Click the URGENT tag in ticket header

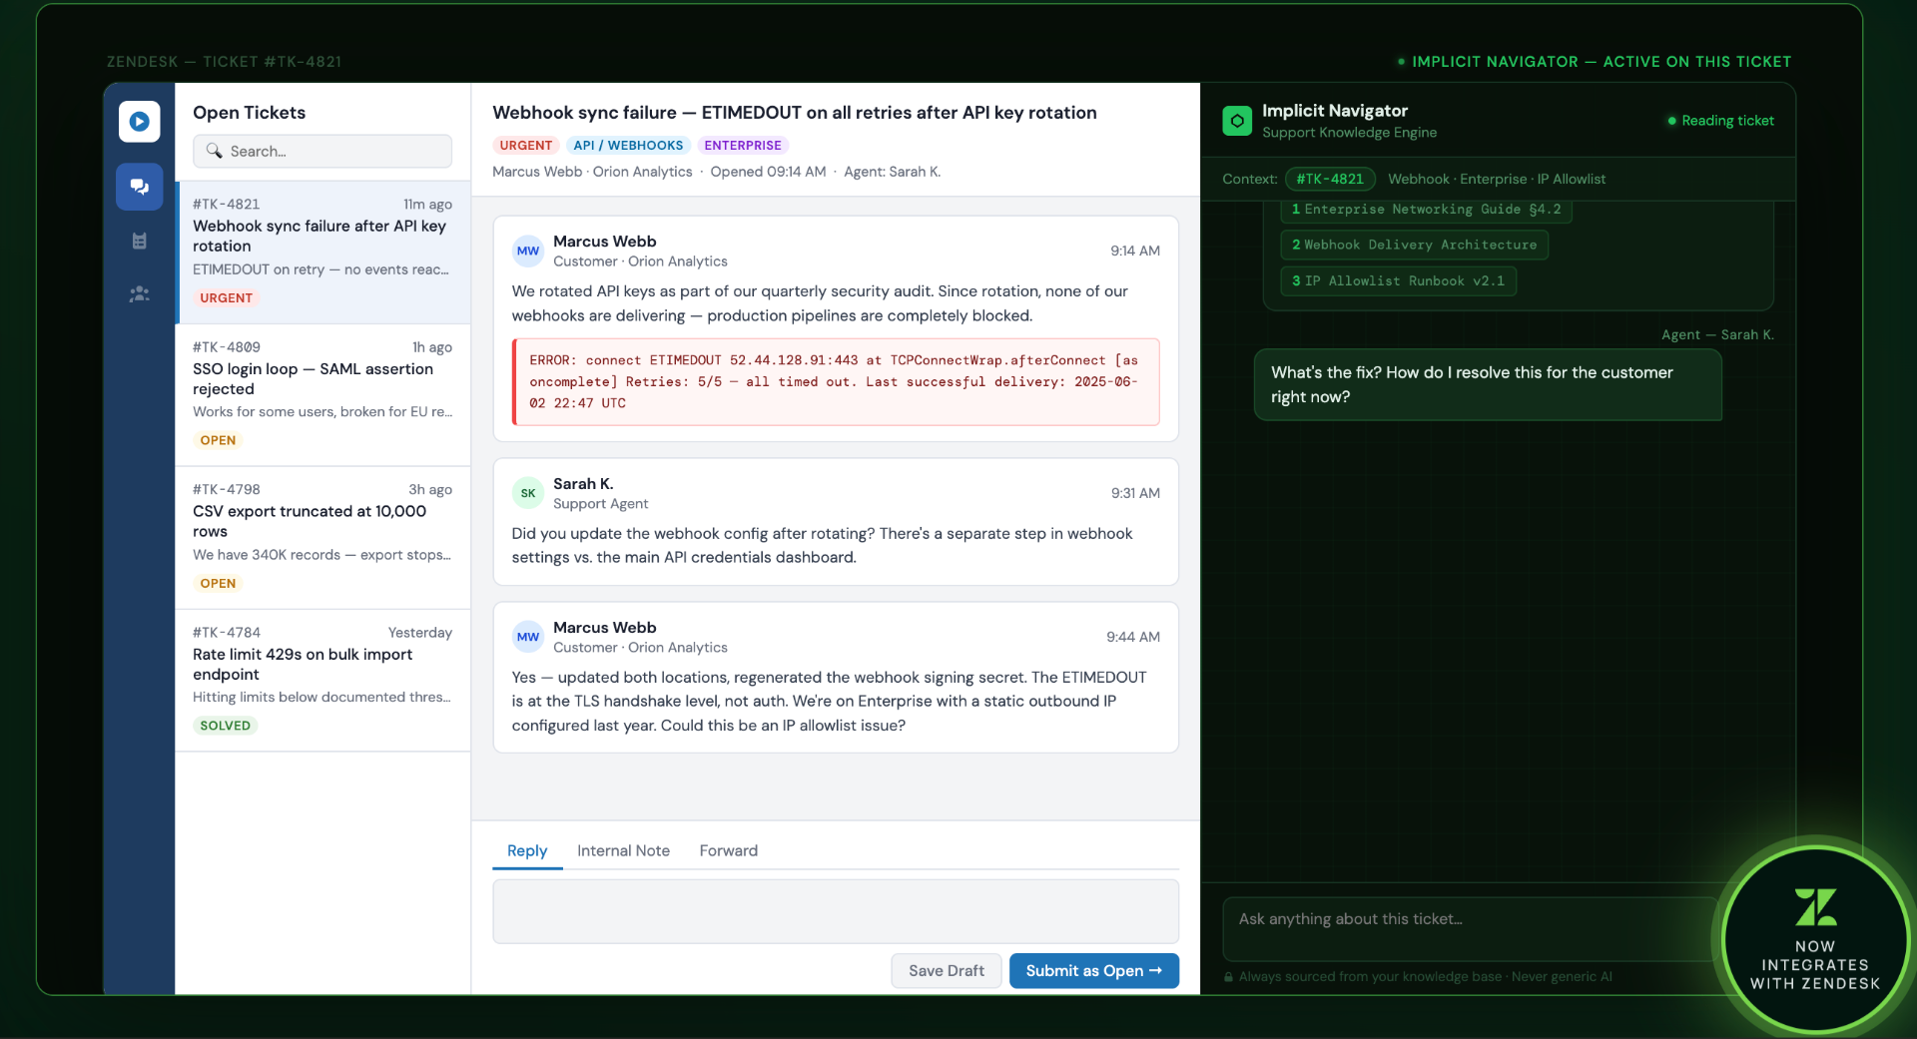(x=525, y=146)
